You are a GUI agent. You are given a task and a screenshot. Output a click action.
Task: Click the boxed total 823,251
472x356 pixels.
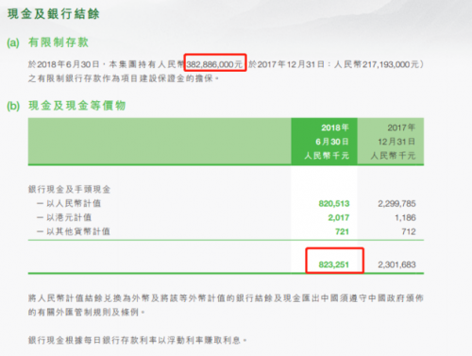point(334,264)
